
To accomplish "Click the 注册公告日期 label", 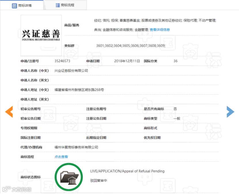I will click(96, 119).
